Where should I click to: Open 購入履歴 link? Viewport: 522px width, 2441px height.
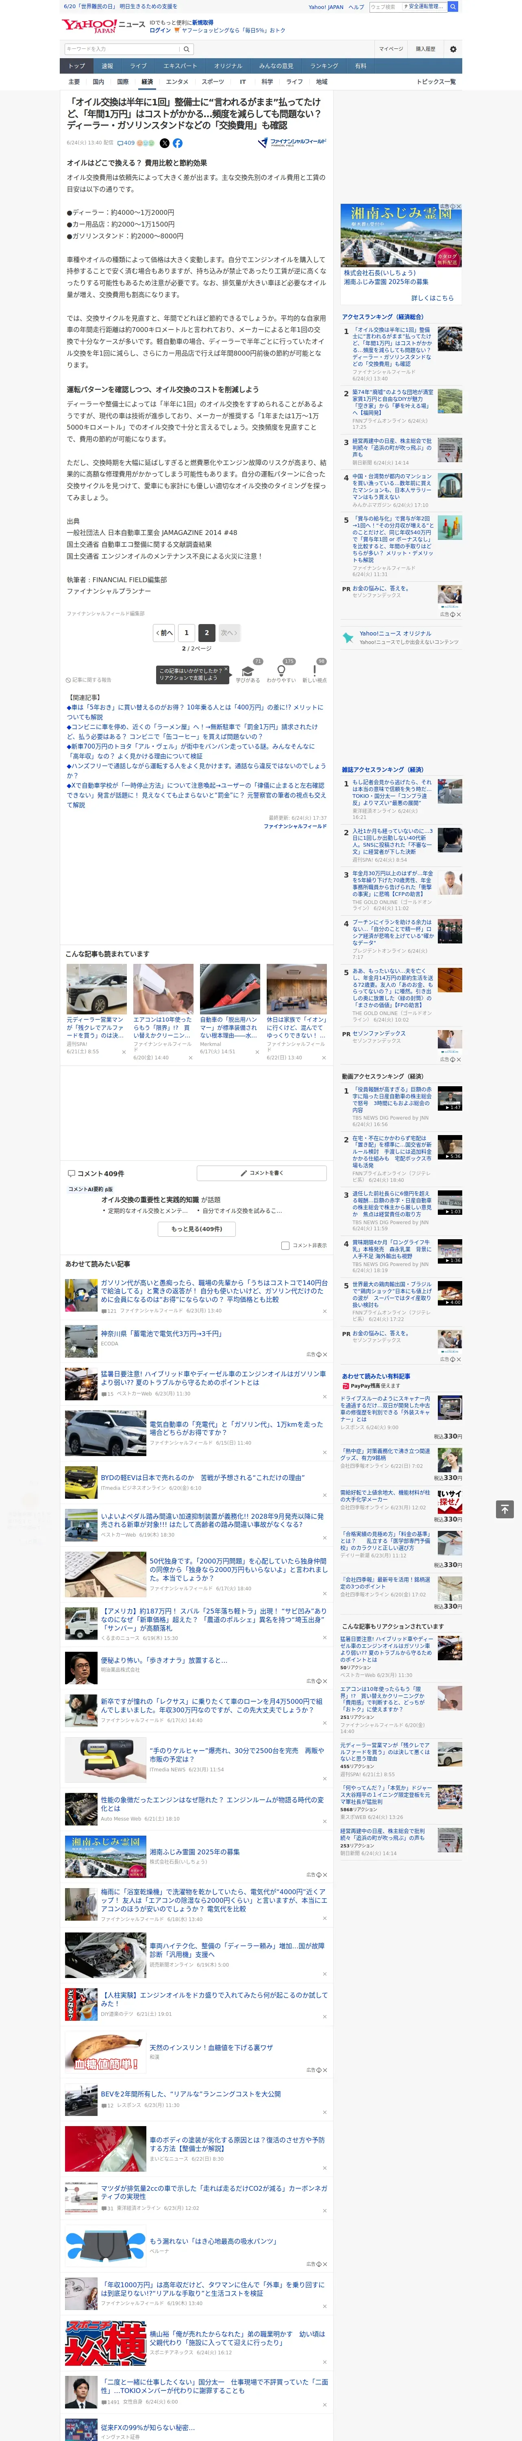point(424,49)
